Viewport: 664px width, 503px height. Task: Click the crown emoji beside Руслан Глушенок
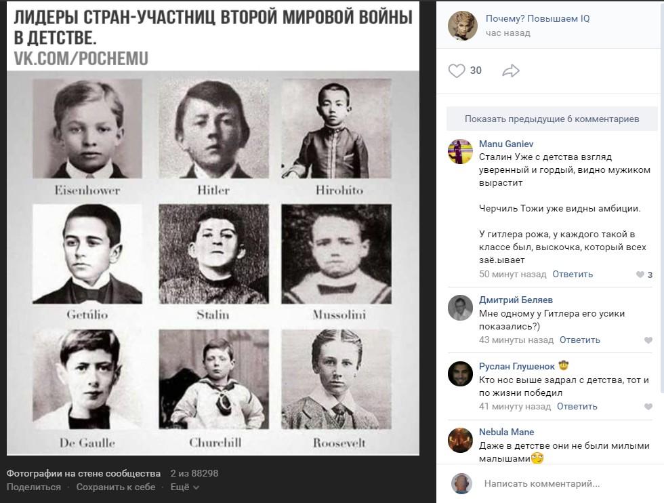point(563,365)
